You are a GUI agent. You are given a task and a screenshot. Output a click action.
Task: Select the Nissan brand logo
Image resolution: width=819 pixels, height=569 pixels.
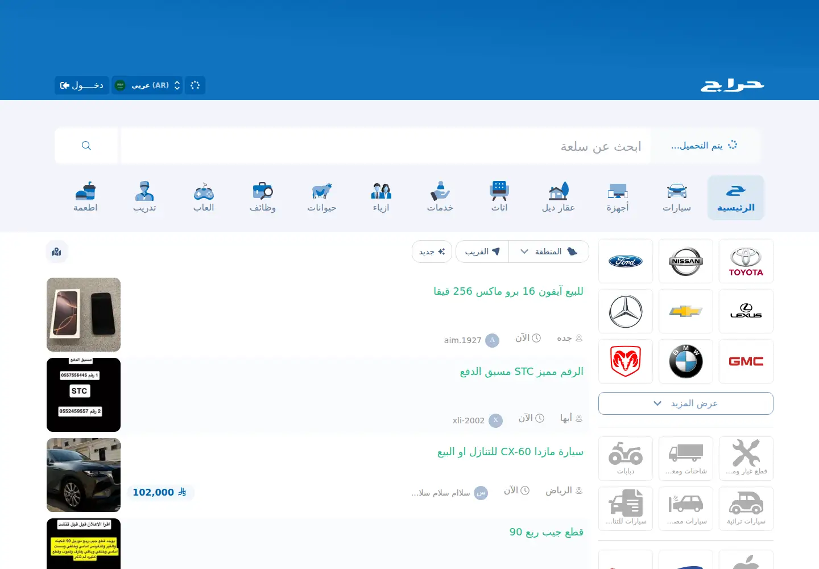(x=686, y=261)
